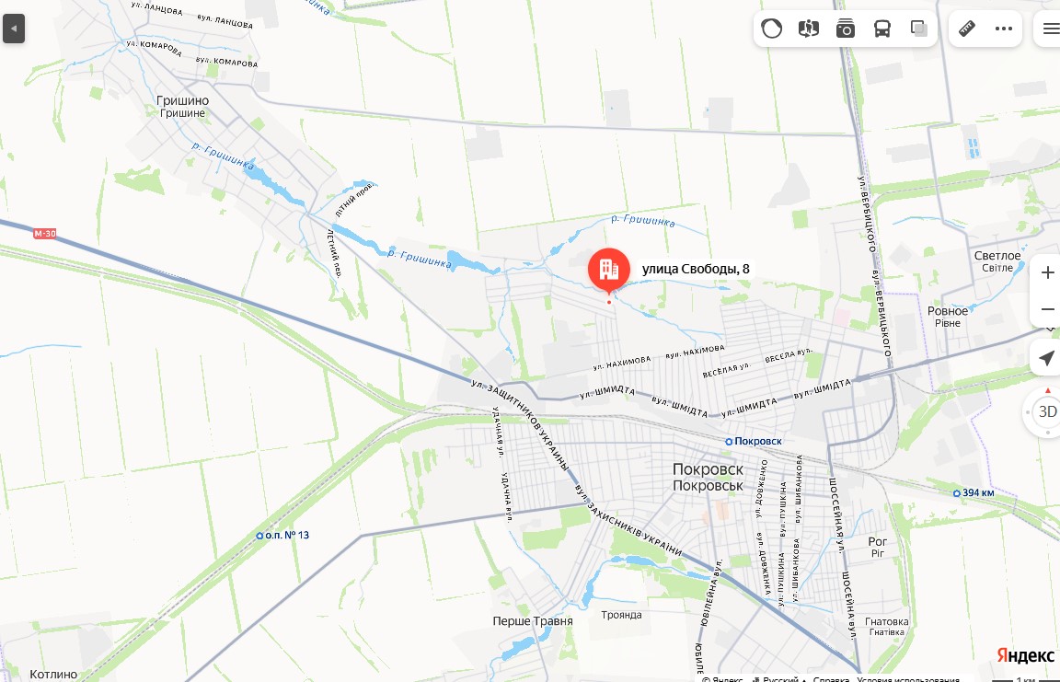
Task: Open the hamburger main menu
Action: click(x=1050, y=29)
